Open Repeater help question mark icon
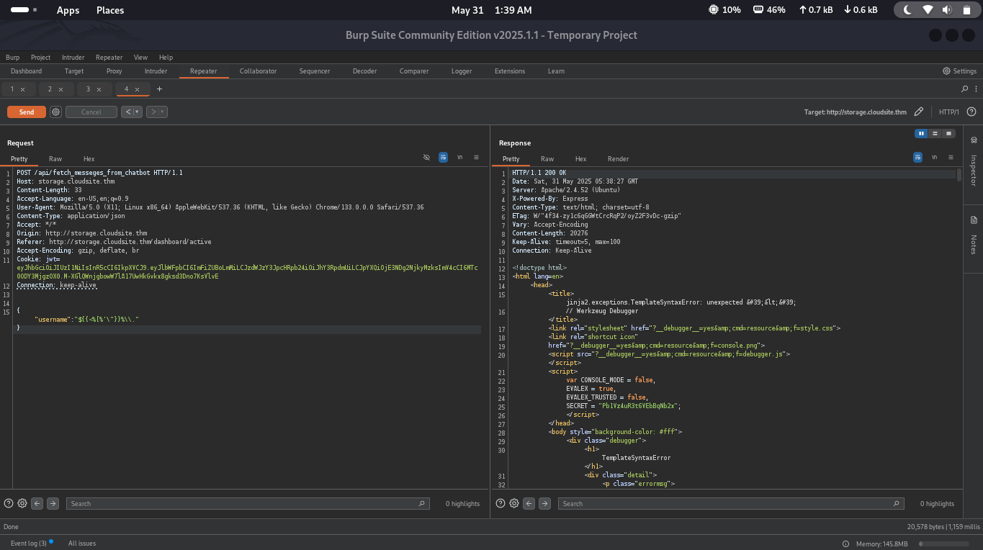Image resolution: width=983 pixels, height=550 pixels. pyautogui.click(x=971, y=112)
